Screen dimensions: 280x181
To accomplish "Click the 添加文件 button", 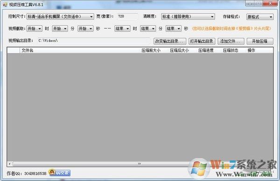I will 231,41.
